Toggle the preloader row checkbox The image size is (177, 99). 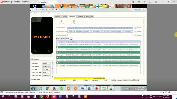[58, 45]
